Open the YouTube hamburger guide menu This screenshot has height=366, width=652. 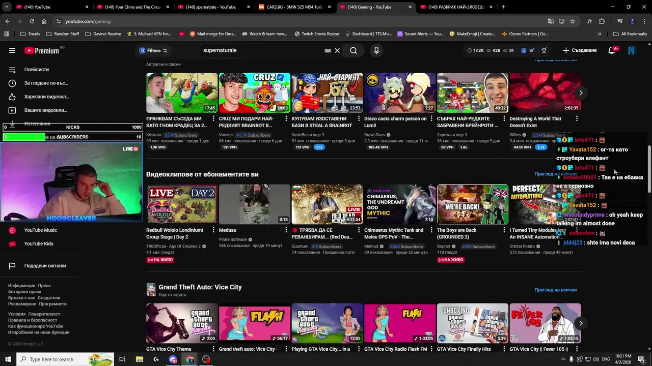pos(12,50)
